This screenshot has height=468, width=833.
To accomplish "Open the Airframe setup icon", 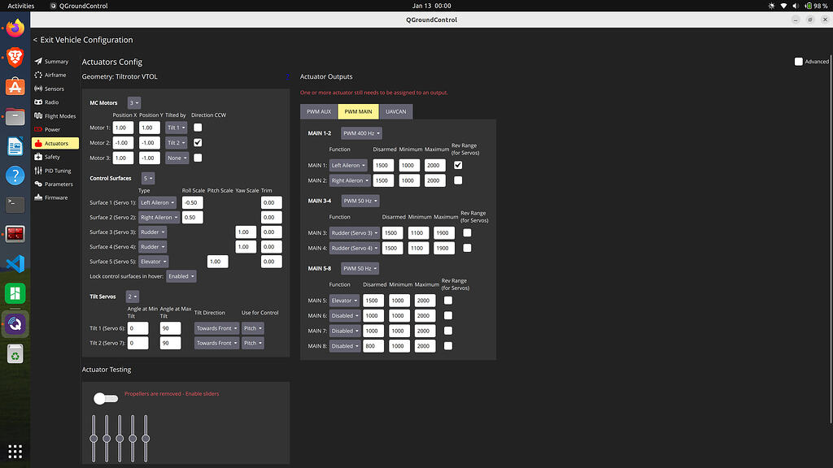I will (38, 75).
